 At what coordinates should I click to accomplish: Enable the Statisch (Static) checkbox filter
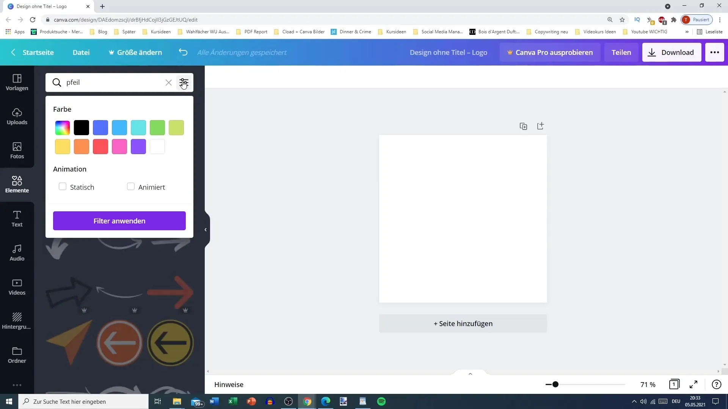tap(63, 187)
